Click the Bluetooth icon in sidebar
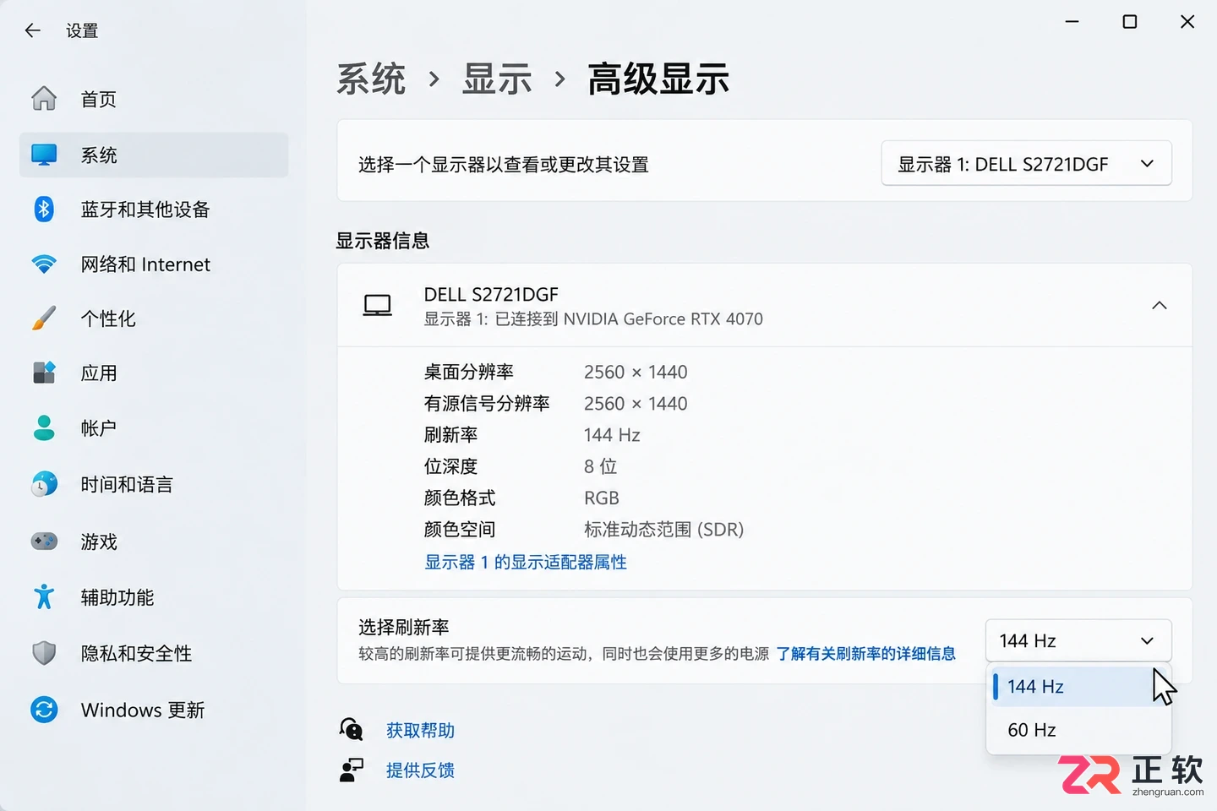 (x=44, y=209)
